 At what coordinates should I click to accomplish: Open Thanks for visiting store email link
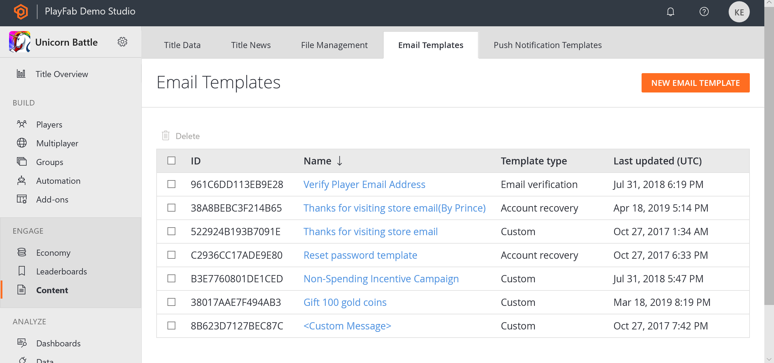coord(371,231)
